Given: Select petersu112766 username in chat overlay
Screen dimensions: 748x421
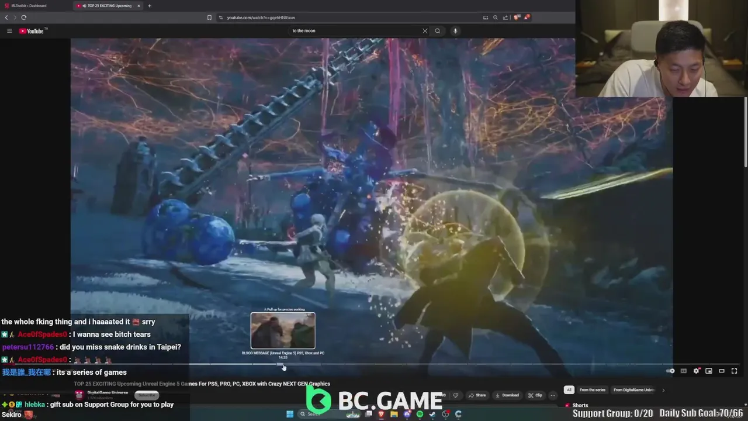Looking at the screenshot, I should [x=28, y=347].
